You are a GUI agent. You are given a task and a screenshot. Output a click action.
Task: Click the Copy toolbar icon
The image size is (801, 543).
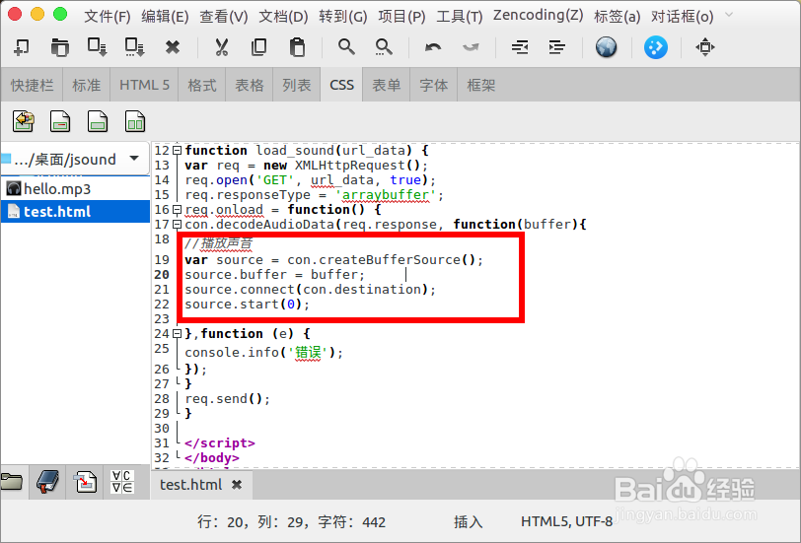[259, 47]
